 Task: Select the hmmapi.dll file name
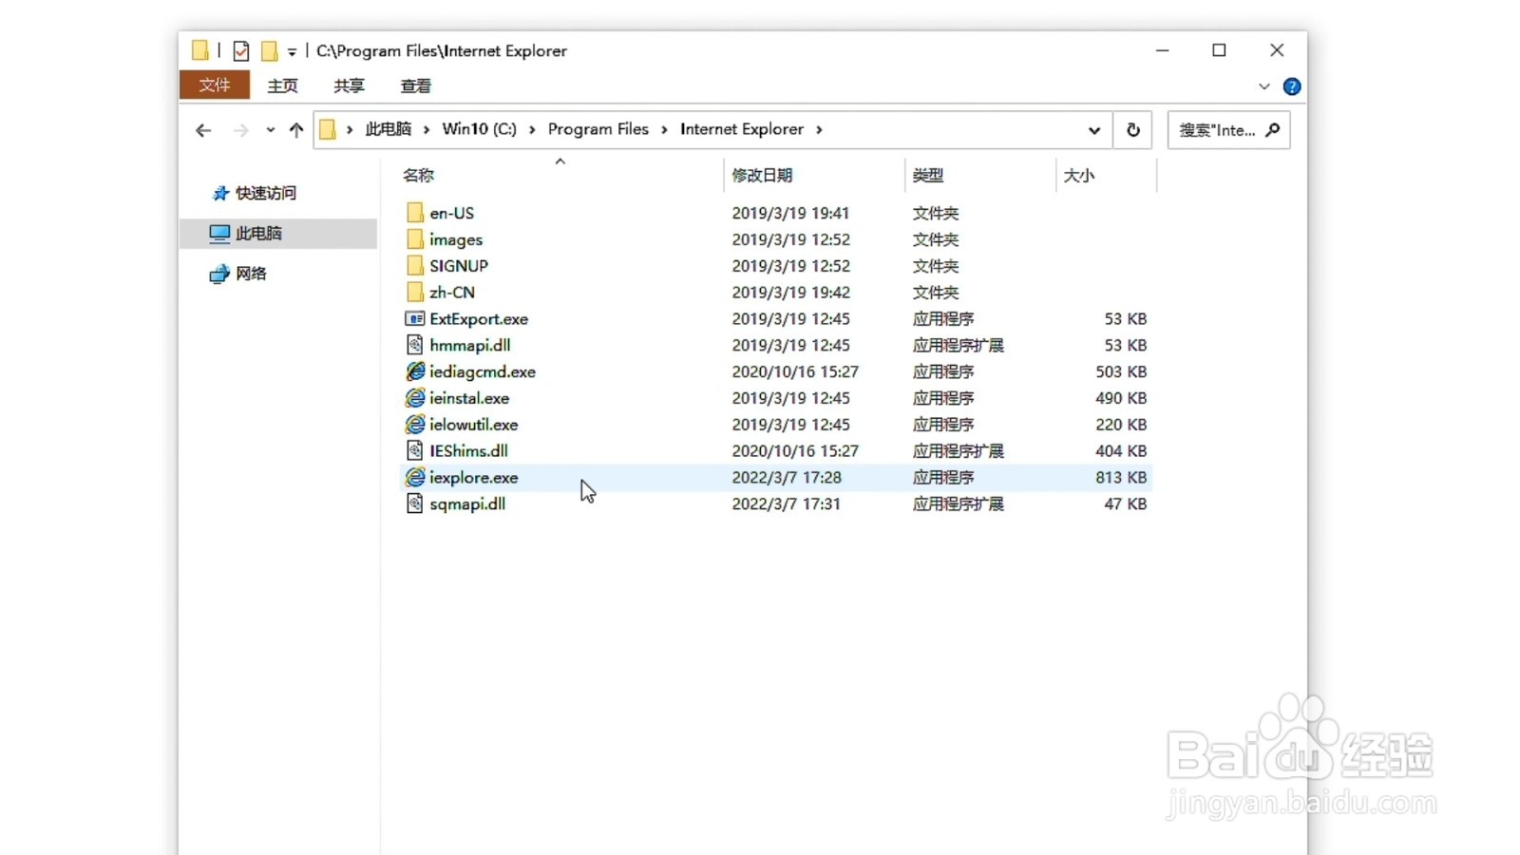point(470,346)
